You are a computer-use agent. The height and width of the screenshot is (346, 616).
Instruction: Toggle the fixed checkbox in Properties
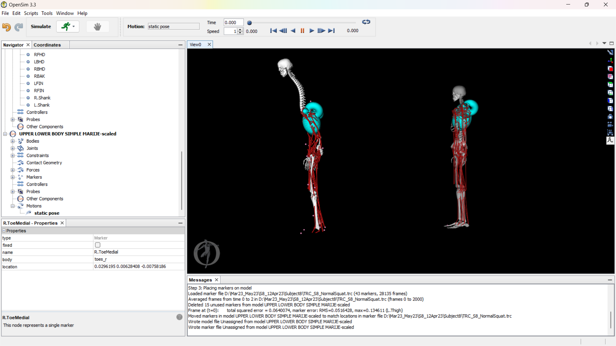click(x=98, y=245)
